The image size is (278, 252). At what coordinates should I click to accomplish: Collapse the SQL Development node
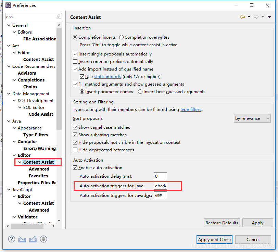click(14, 101)
